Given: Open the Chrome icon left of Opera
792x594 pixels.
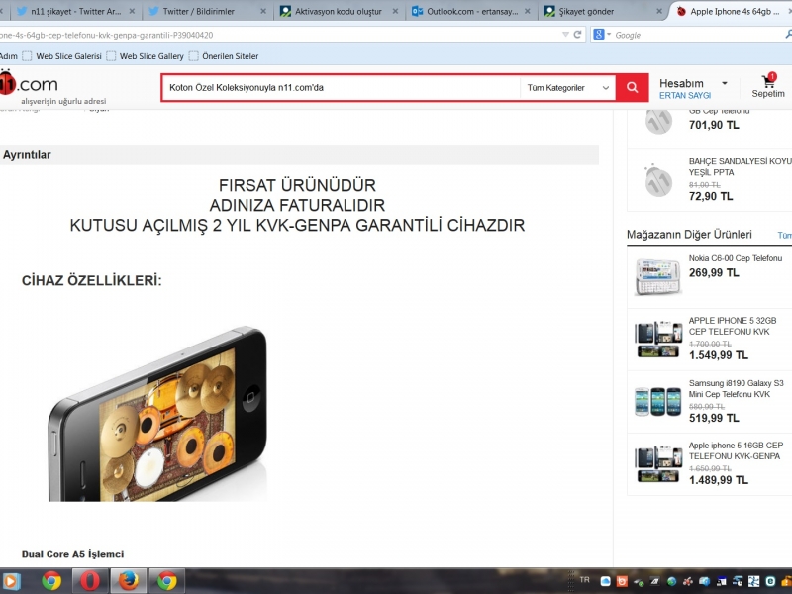Looking at the screenshot, I should click(51, 581).
